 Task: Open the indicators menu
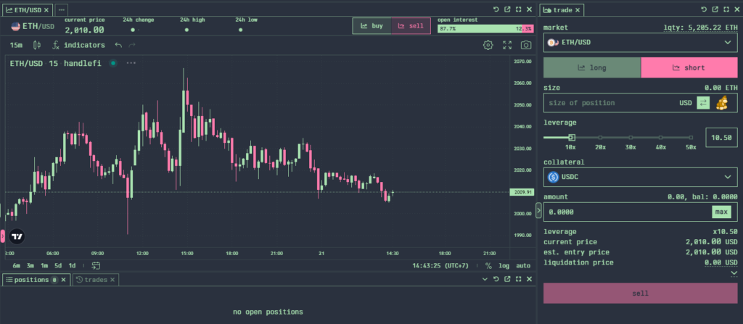click(78, 45)
